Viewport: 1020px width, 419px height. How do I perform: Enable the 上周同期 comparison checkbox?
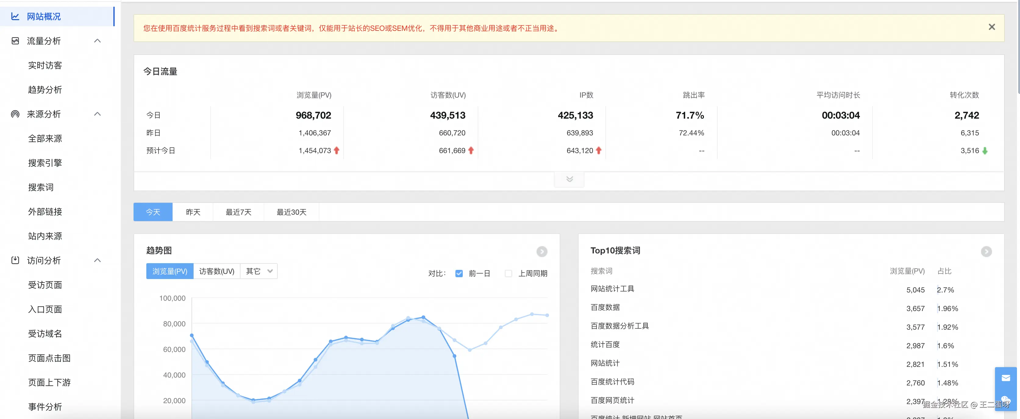coord(508,273)
